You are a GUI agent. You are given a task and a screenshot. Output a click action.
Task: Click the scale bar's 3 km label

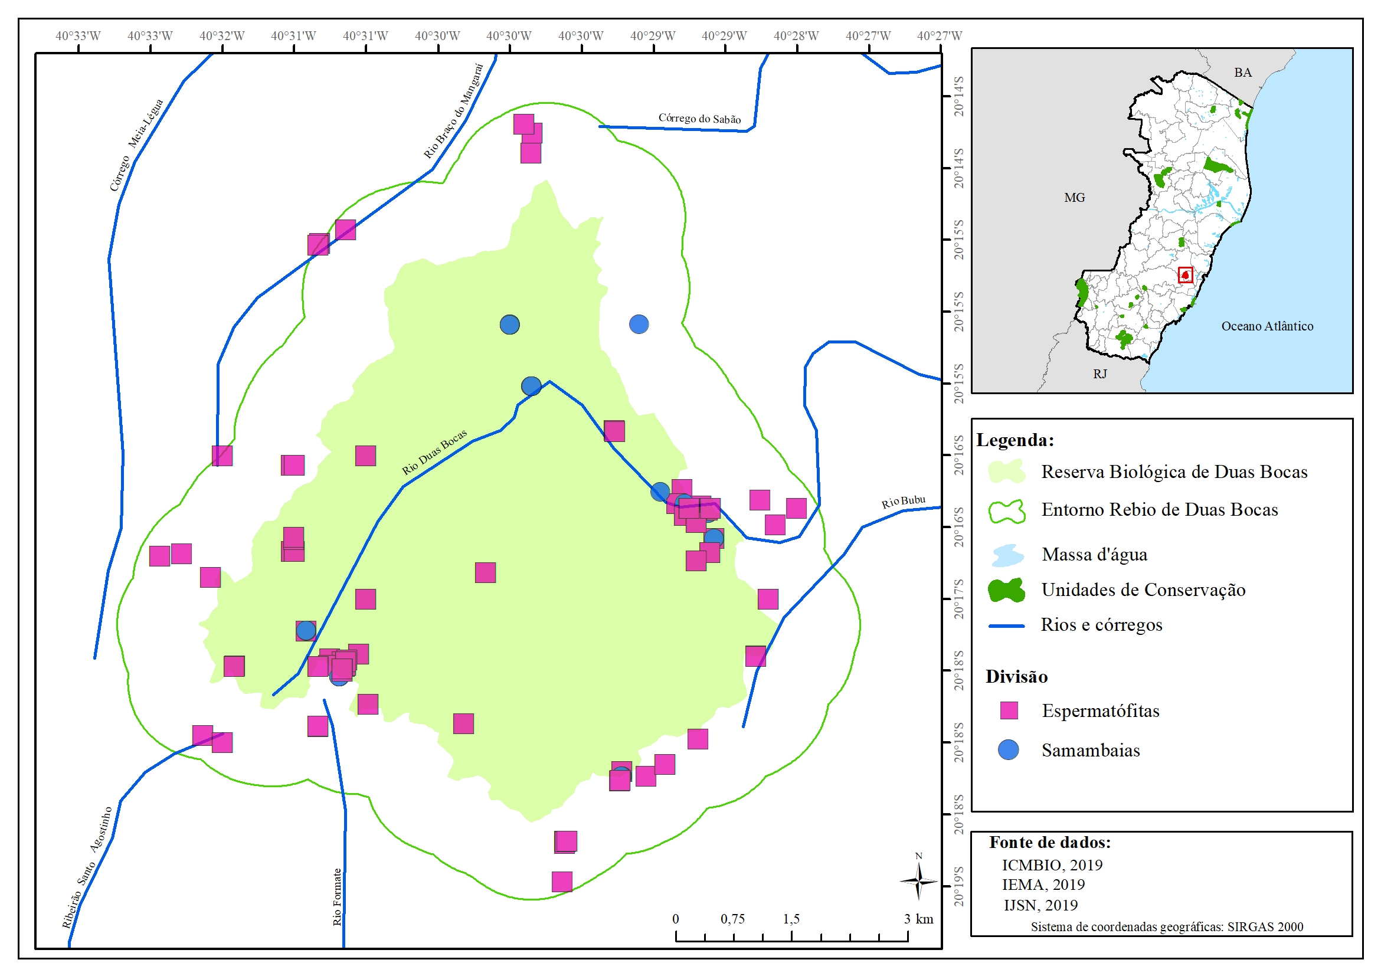tap(918, 918)
